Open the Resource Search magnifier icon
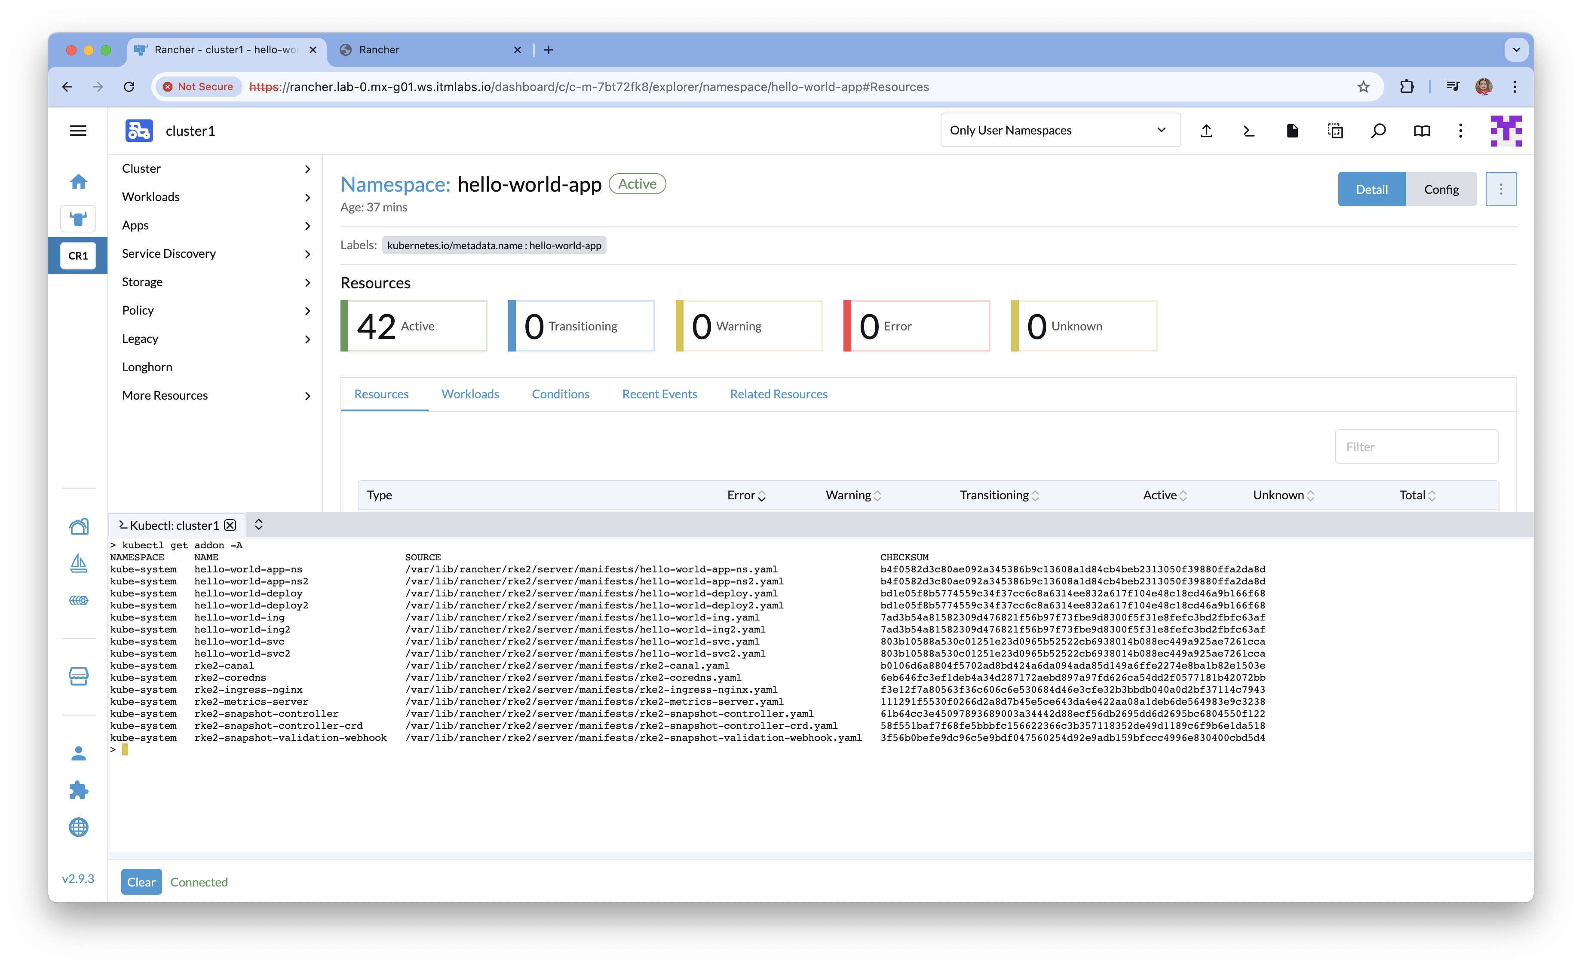Screen dimensions: 1582x966 (x=1379, y=131)
